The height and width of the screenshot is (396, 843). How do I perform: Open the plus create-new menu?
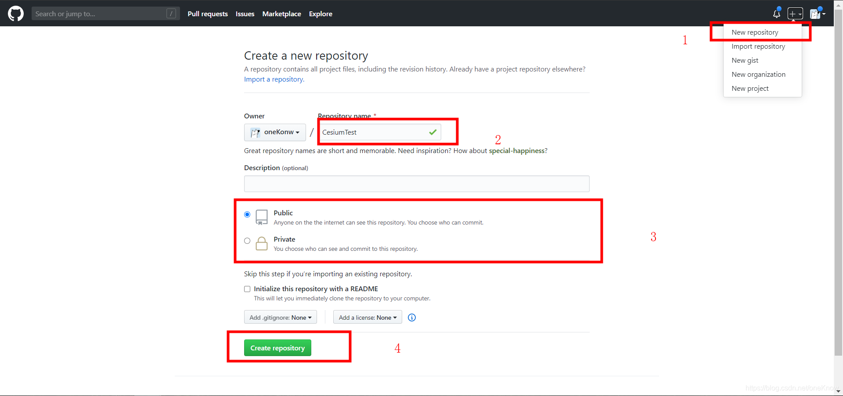pyautogui.click(x=795, y=14)
